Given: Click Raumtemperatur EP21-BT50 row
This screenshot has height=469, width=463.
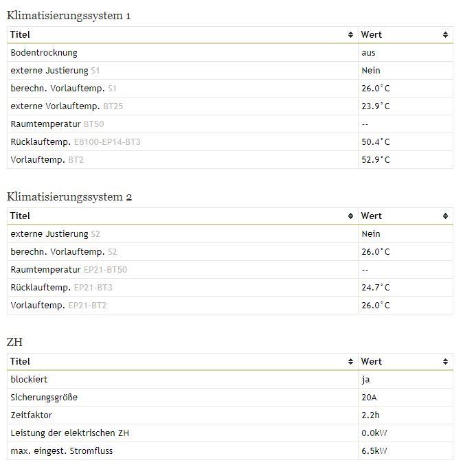Looking at the screenshot, I should 230,270.
